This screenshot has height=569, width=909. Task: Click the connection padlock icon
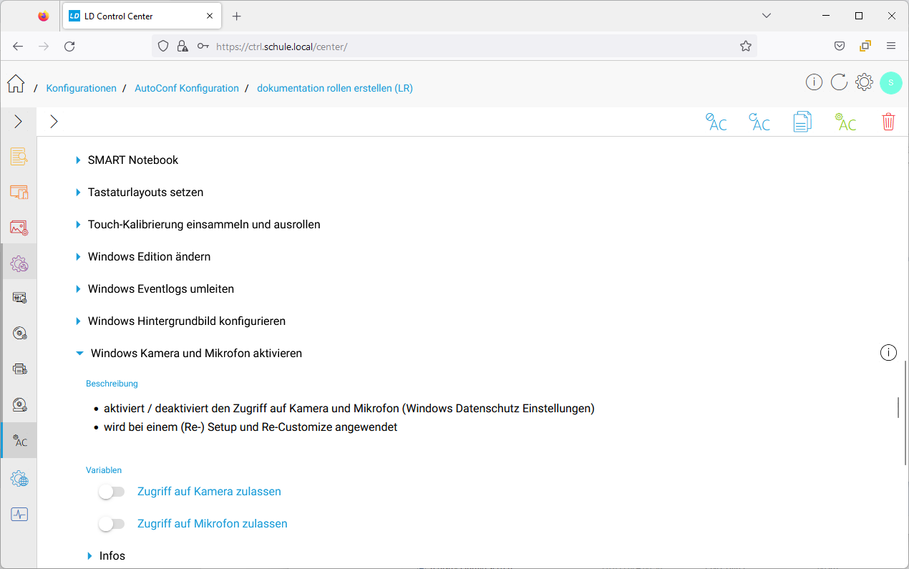(183, 46)
